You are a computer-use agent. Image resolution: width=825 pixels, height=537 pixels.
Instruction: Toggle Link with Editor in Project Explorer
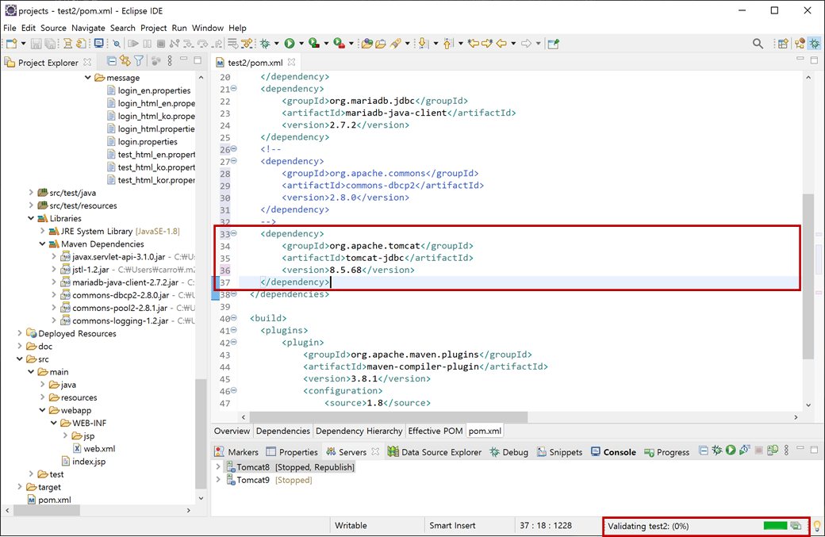tap(125, 61)
